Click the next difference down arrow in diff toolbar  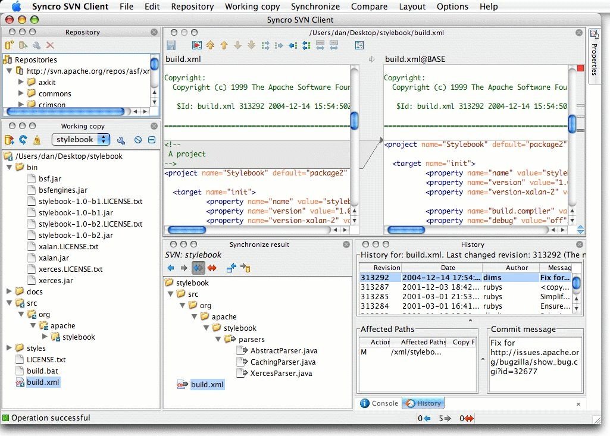pyautogui.click(x=238, y=45)
